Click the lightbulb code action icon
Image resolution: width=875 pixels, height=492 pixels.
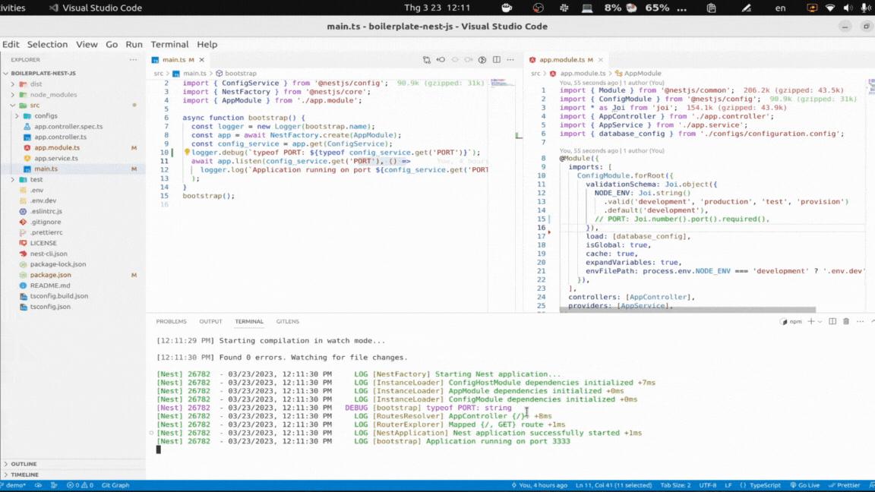187,153
